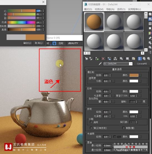Reset material with the red X icon
Screen dimensions: 152x154
(x=103, y=59)
